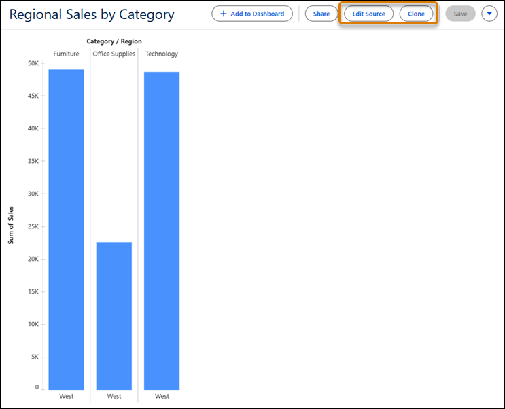The width and height of the screenshot is (505, 409).
Task: Click the 15K axis tick label
Action: pos(33,291)
